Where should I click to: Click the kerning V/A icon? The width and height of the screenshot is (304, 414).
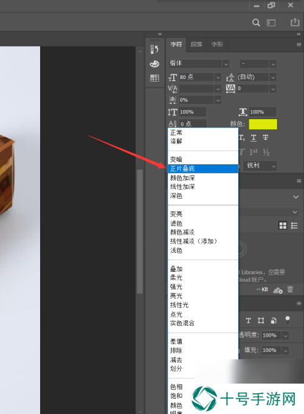173,89
